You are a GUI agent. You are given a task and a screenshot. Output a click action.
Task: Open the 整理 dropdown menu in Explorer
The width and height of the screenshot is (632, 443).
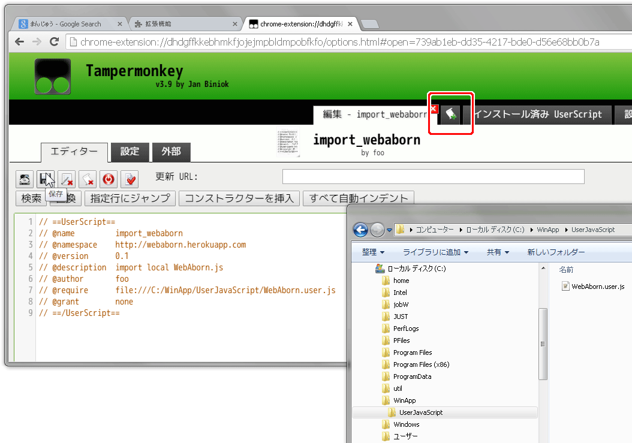point(373,252)
